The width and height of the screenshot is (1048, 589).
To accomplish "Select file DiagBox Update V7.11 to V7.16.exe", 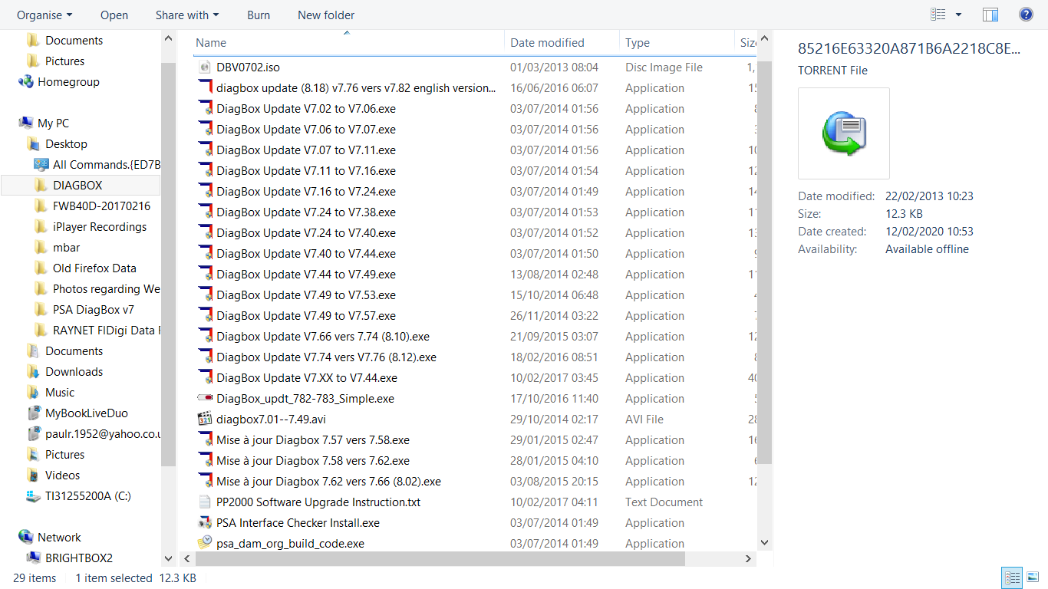I will pos(306,171).
